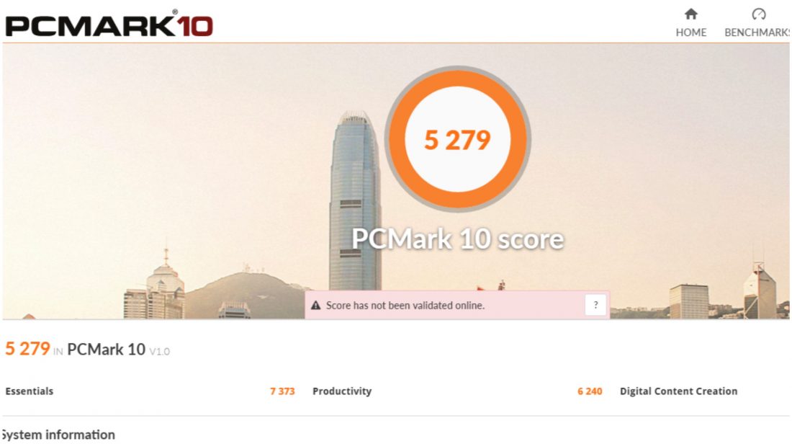This screenshot has width=792, height=444.
Task: Click the orange score ring showing 5 279
Action: (458, 138)
